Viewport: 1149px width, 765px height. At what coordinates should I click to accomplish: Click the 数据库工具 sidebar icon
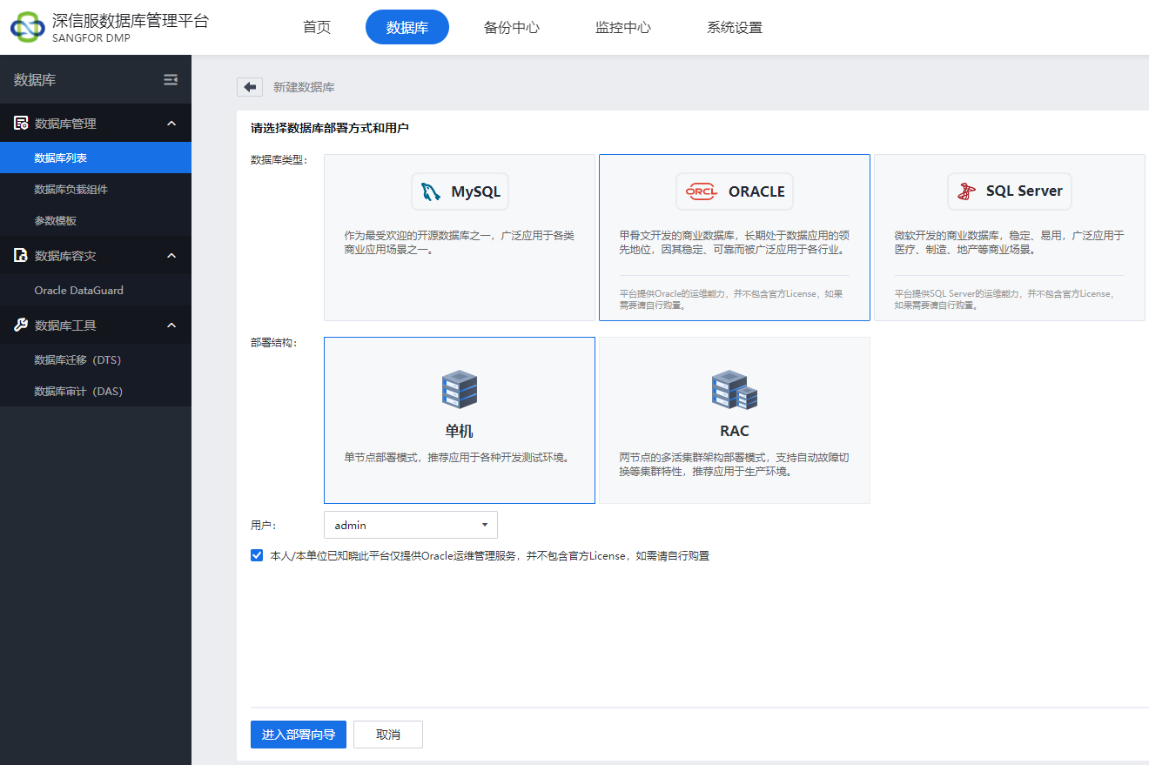click(18, 325)
